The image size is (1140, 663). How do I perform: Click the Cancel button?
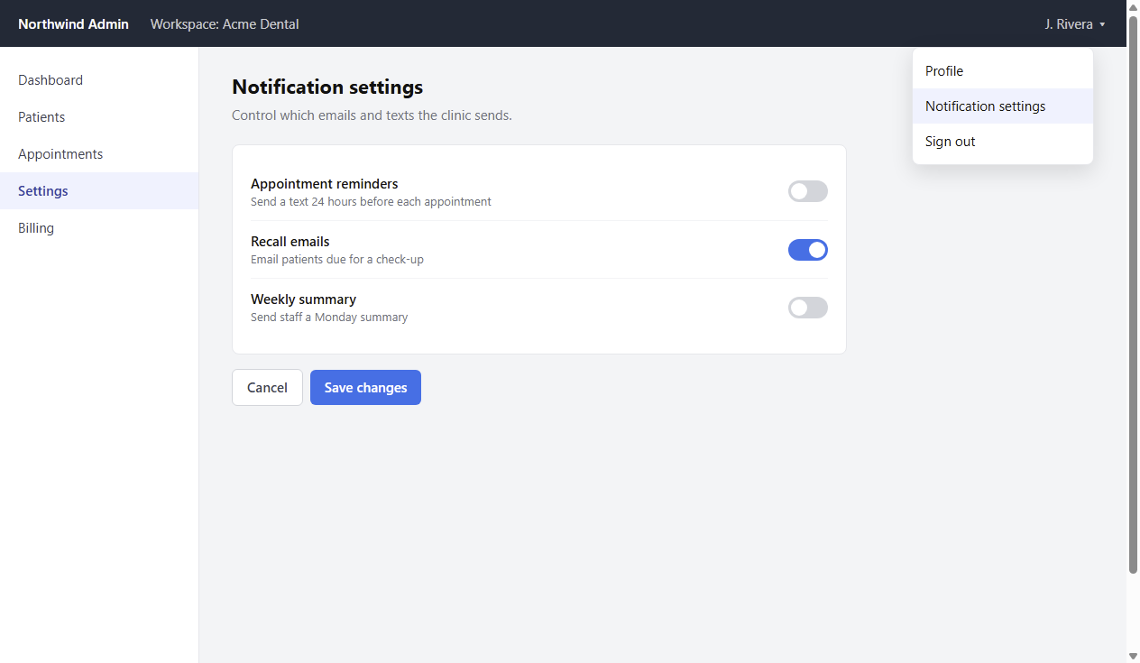click(x=267, y=388)
